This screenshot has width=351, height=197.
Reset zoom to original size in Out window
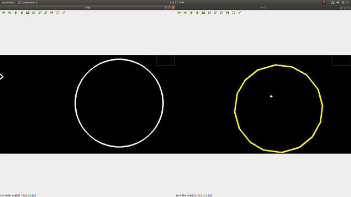pos(28,13)
